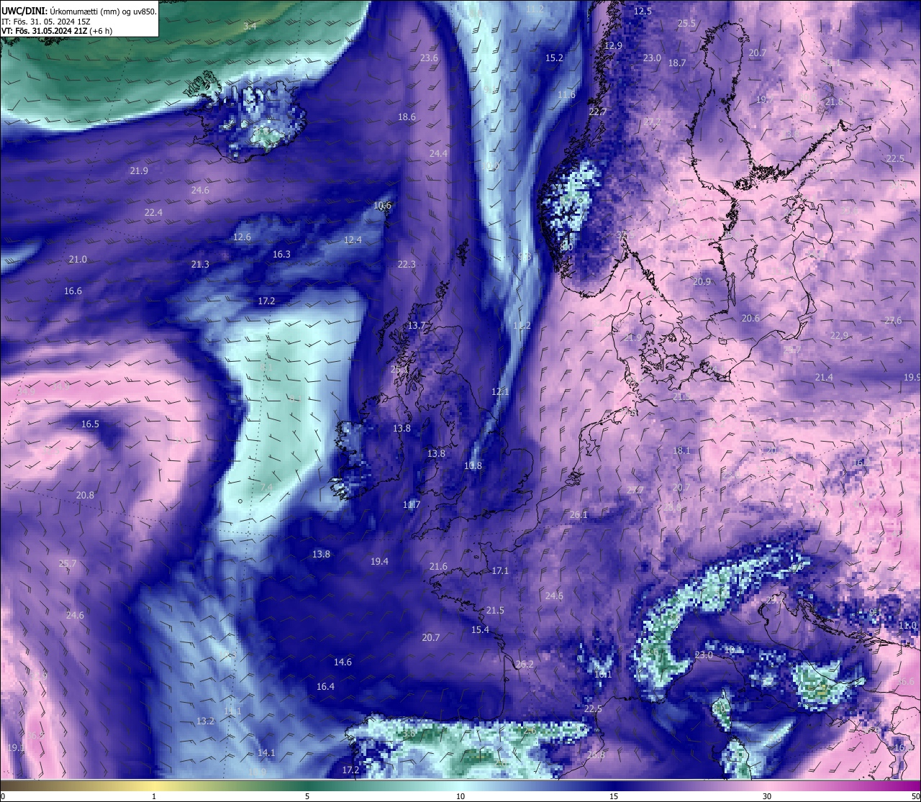Click the 11.6 value off Norway

[567, 95]
